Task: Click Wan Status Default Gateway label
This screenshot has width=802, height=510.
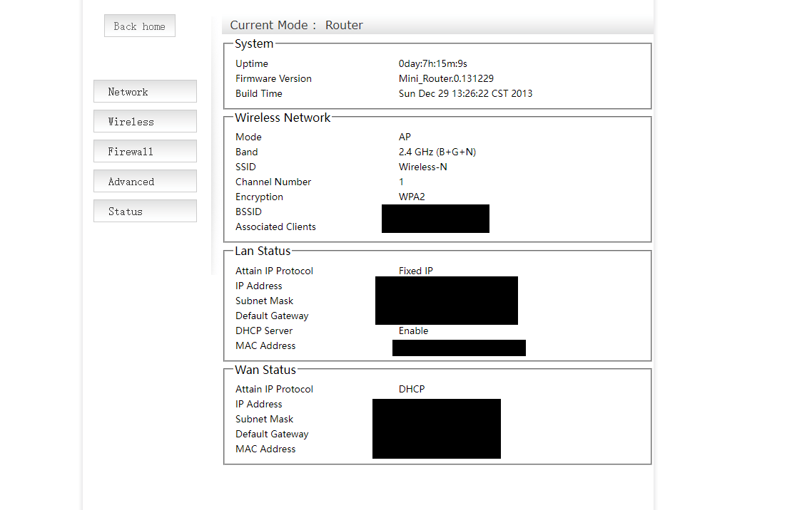Action: pyautogui.click(x=272, y=434)
